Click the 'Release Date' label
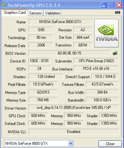The height and width of the screenshot is (148, 124). click(x=15, y=46)
